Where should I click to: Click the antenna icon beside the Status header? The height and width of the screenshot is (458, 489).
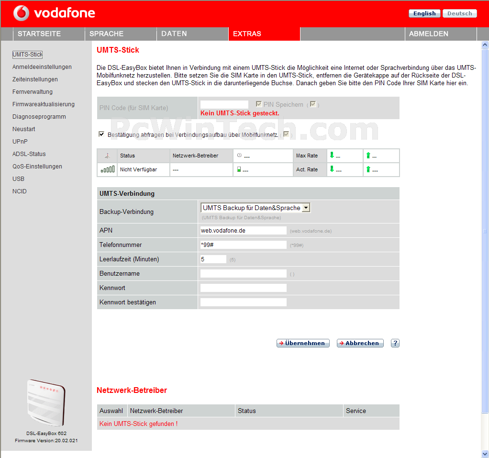[107, 156]
